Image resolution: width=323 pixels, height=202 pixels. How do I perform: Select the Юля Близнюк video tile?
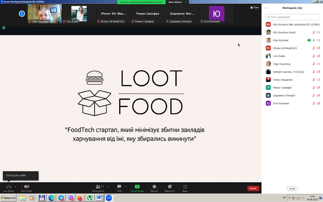point(216,14)
